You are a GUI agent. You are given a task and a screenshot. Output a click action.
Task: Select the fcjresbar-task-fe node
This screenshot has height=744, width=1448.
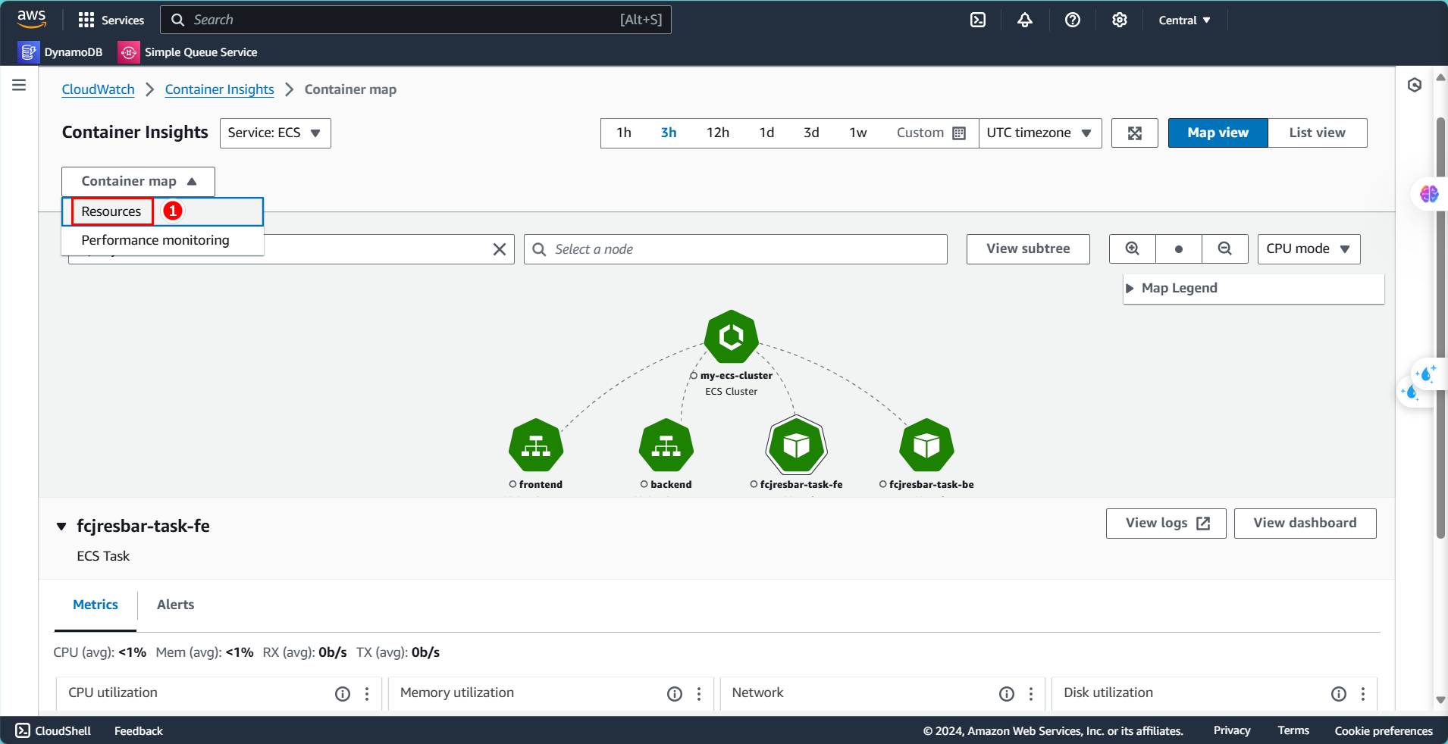[797, 445]
